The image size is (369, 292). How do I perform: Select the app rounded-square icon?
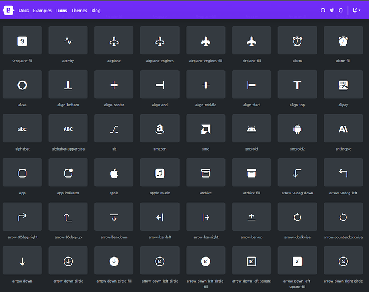click(x=22, y=172)
